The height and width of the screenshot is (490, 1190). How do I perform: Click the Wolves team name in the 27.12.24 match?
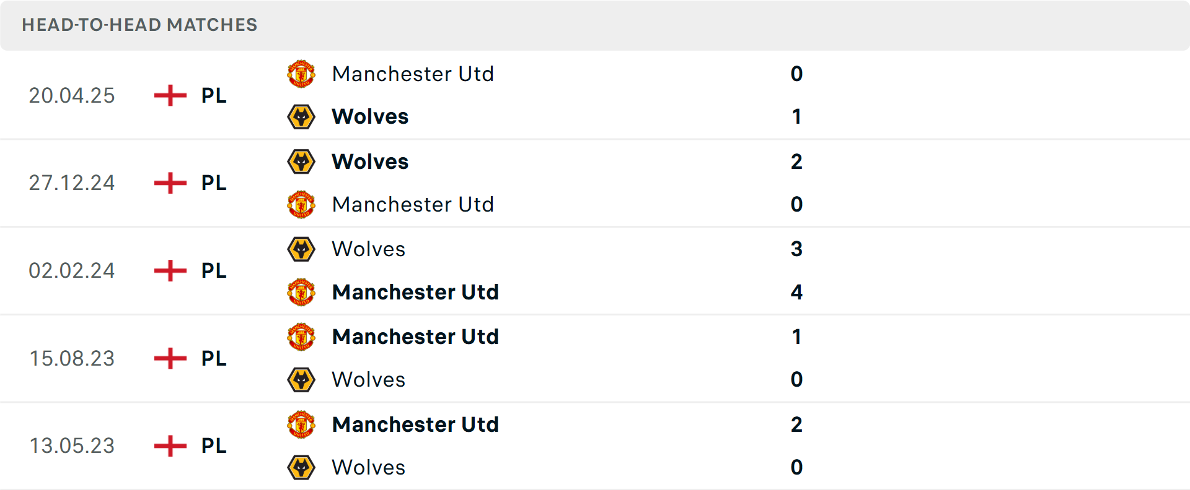click(370, 161)
